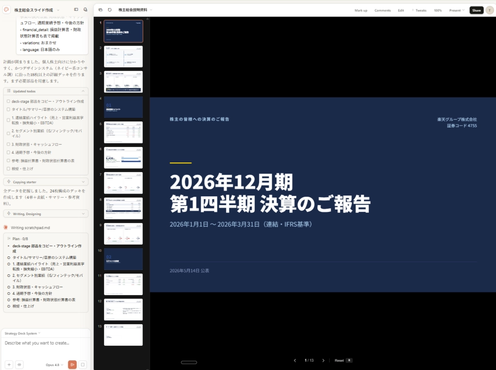This screenshot has height=370, width=496.
Task: Check the 4. 通期予想・今後の方針 todo checkbox
Action: click(x=9, y=152)
